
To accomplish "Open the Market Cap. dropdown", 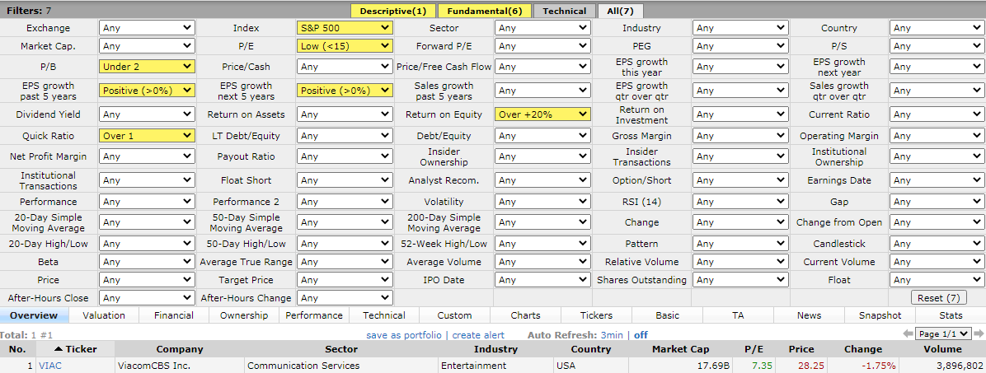I will 147,46.
